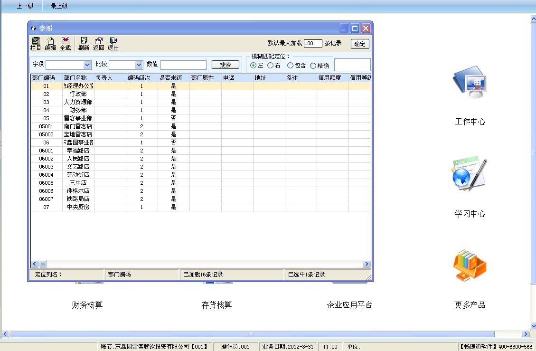The image size is (536, 351).
Task: Click the 刷新 (Refresh) toolbar icon
Action: pos(84,44)
